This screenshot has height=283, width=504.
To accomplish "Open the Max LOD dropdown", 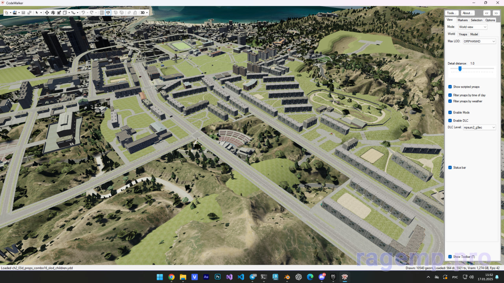I will coord(479,41).
